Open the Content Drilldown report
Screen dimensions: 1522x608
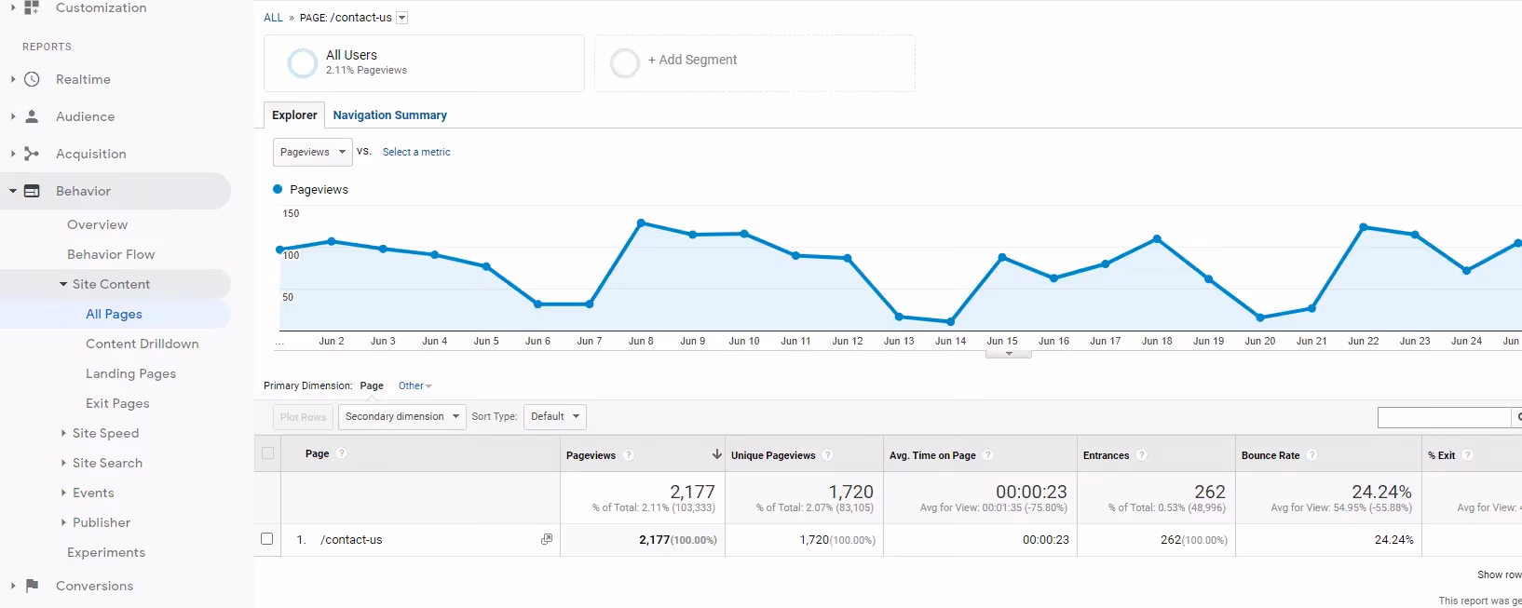tap(143, 344)
